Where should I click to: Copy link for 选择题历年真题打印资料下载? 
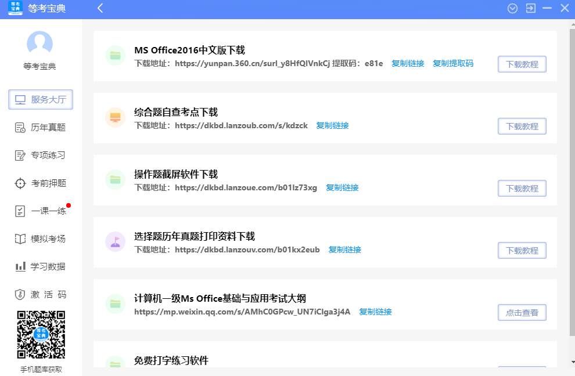(344, 250)
